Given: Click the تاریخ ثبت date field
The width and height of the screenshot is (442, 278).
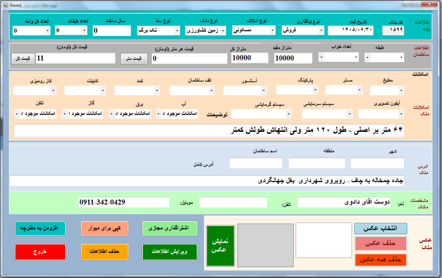Looking at the screenshot, I should click(351, 30).
